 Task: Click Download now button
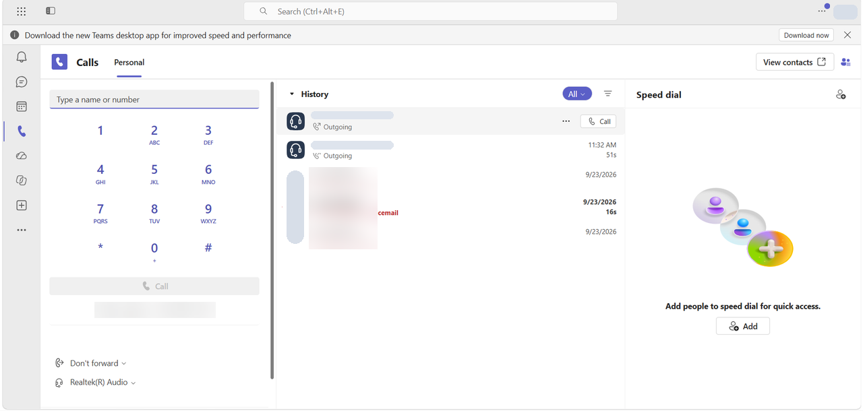click(806, 35)
